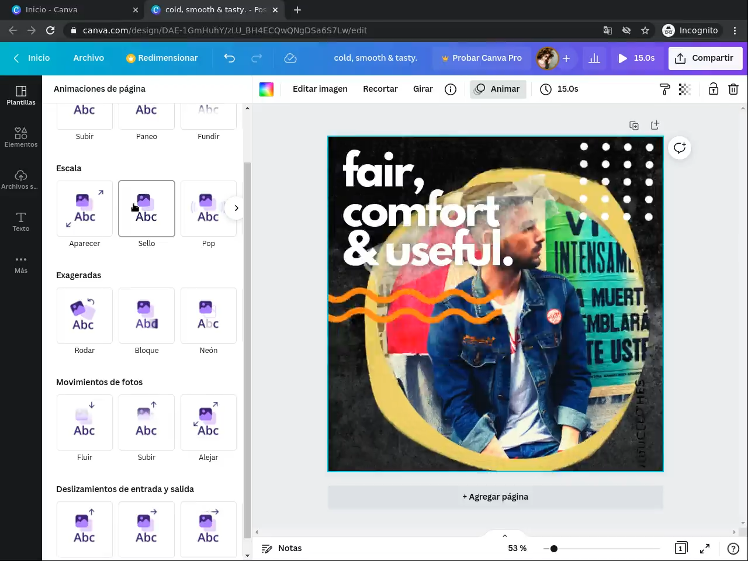748x561 pixels.
Task: Undo the last action
Action: (x=230, y=58)
